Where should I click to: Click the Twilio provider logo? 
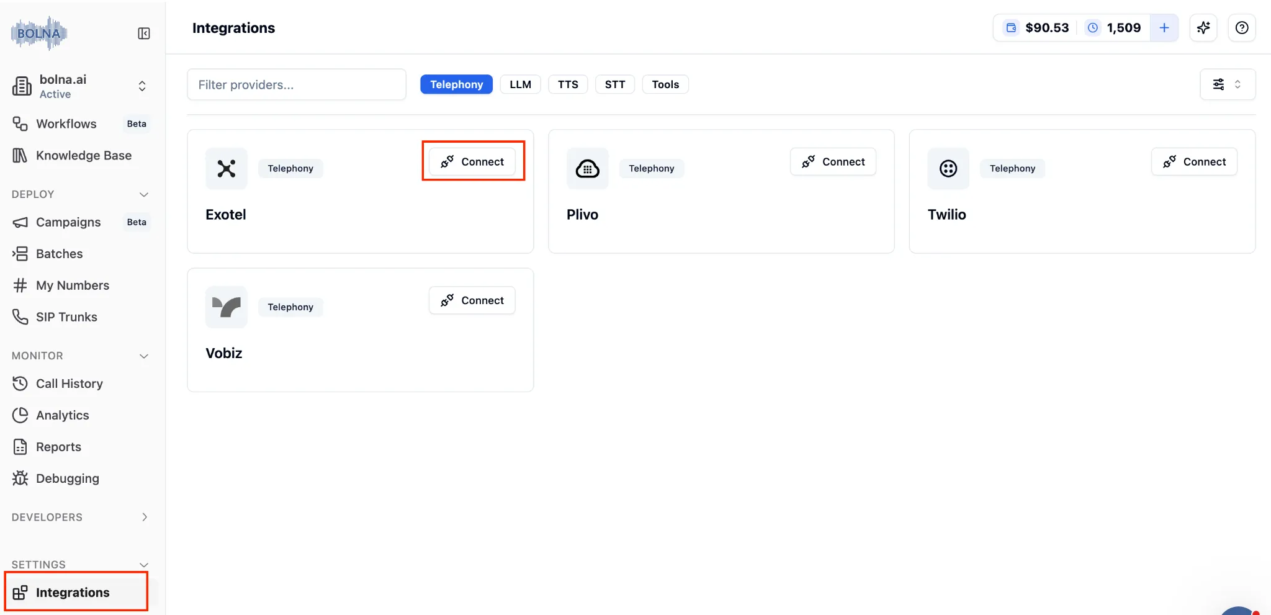pyautogui.click(x=948, y=168)
